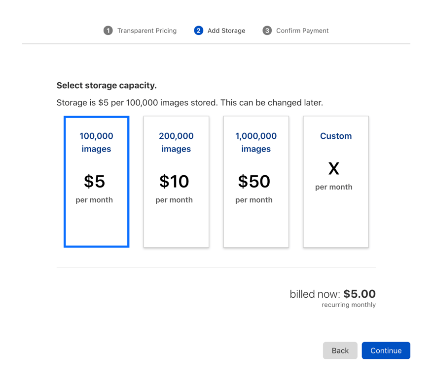Click the $50 per month price
Screen dimensions: 433x378
pos(254,182)
